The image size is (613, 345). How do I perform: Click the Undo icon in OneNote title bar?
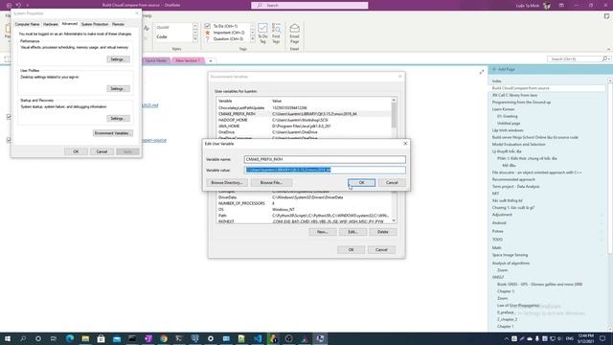pyautogui.click(x=18, y=5)
